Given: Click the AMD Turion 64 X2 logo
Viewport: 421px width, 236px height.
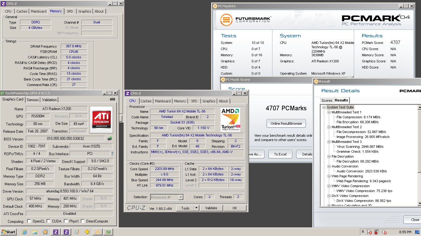Looking at the screenshot, I should (231, 120).
